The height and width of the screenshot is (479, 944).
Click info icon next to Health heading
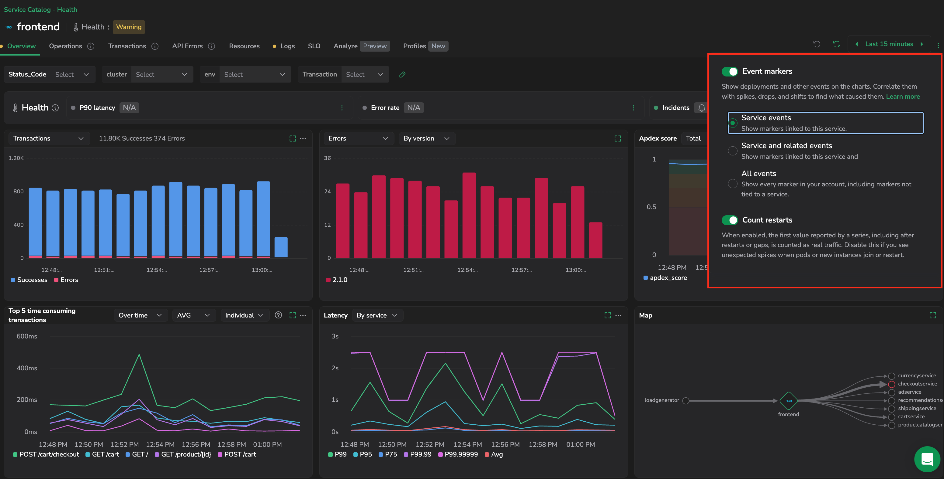(x=55, y=108)
